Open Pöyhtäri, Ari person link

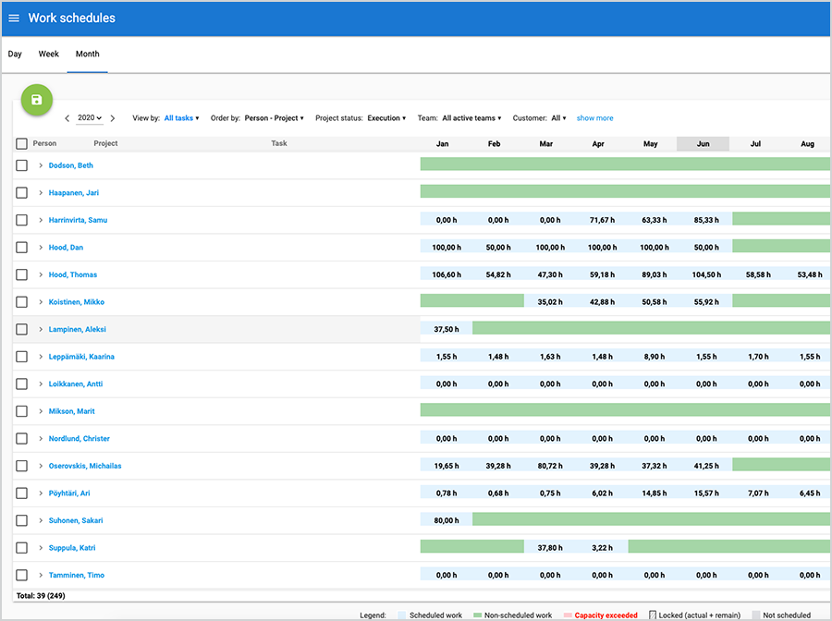69,493
